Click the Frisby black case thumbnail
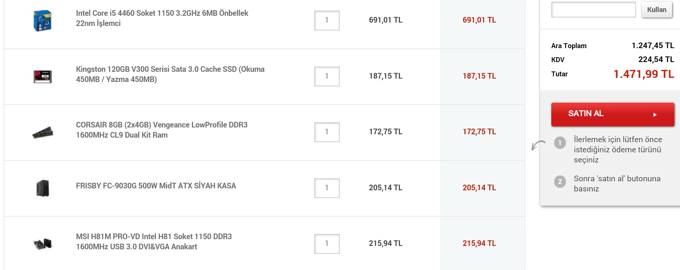This screenshot has width=680, height=270. click(x=43, y=188)
